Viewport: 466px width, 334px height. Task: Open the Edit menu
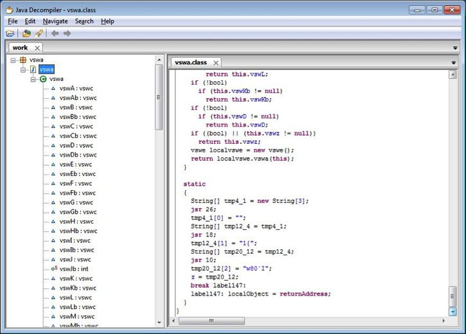pyautogui.click(x=30, y=21)
